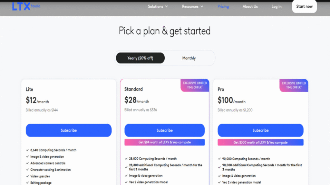
Task: Select Yearly (20% off) billing
Action: coord(141,58)
